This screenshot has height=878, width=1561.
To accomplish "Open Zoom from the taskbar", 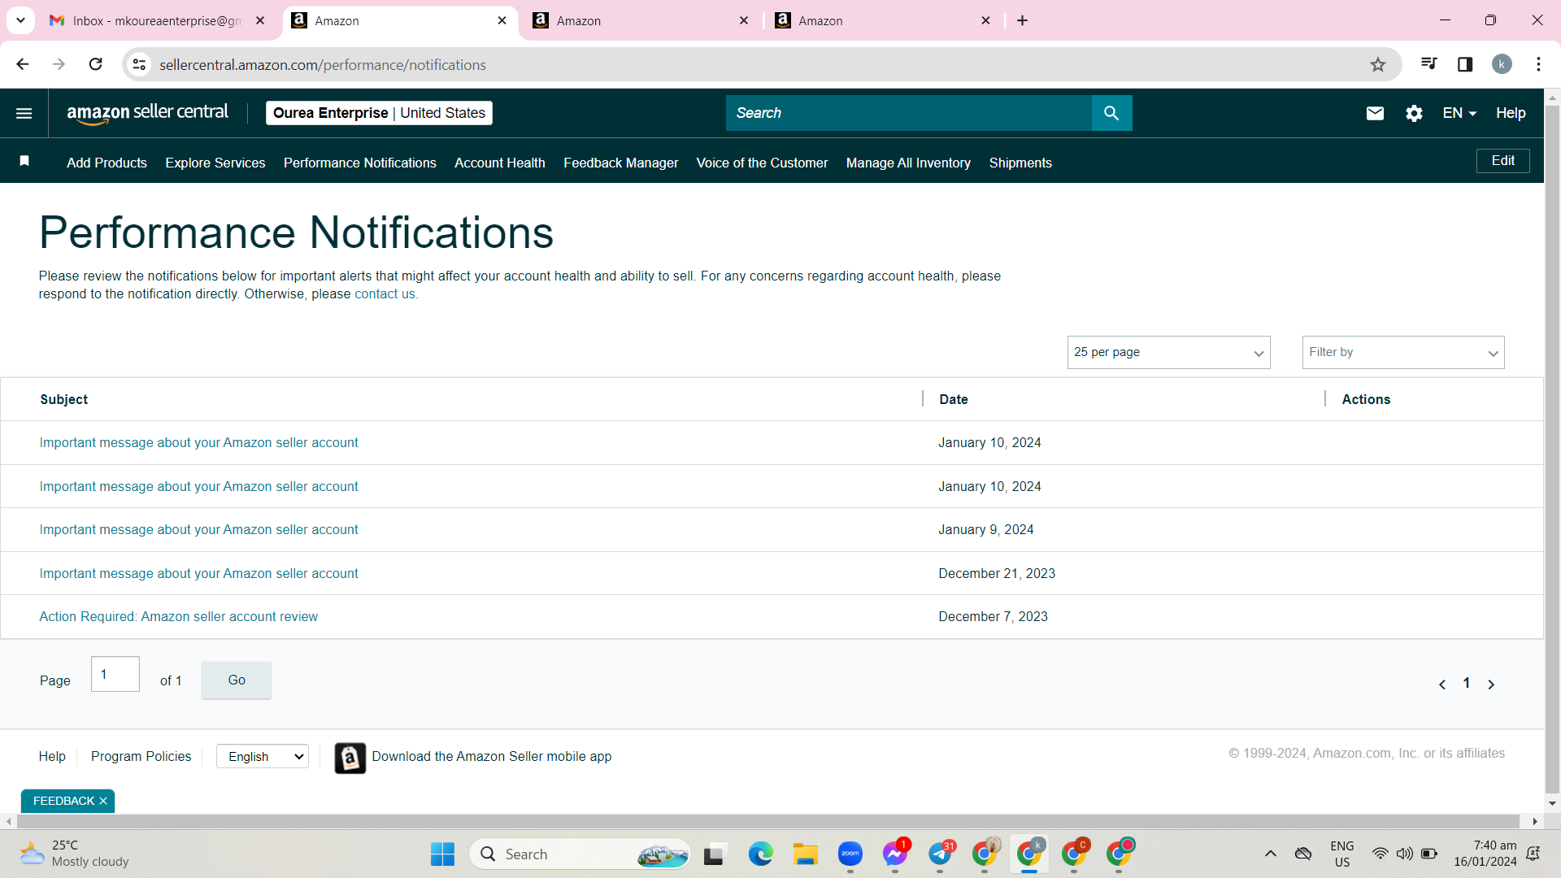I will click(x=850, y=854).
